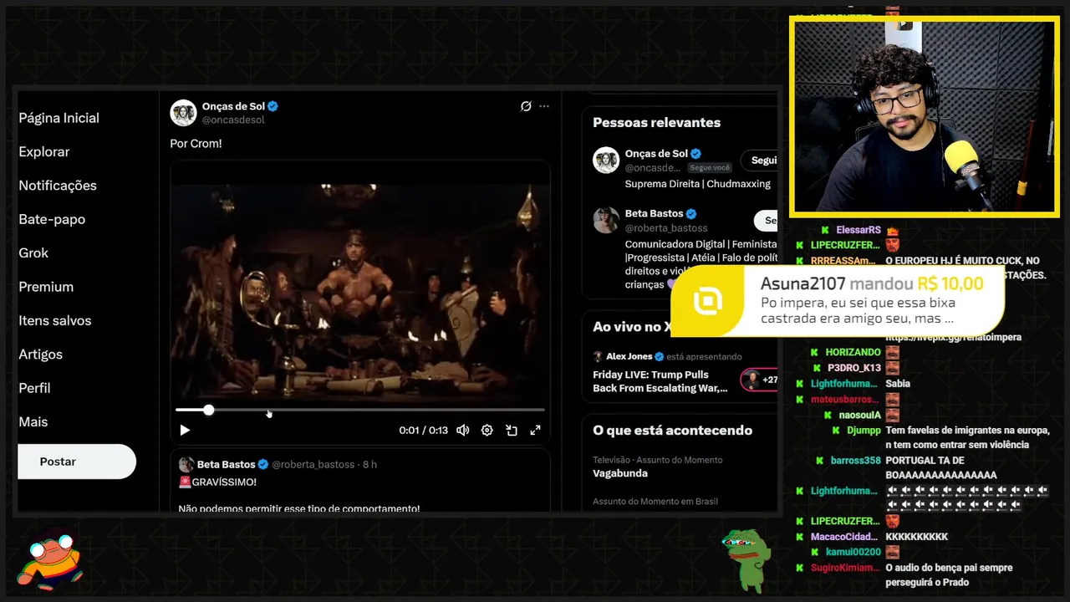
Task: Click chat user MacacoCidad...
Action: click(x=844, y=537)
